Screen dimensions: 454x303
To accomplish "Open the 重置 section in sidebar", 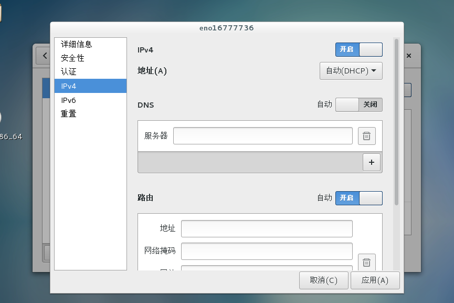I will (x=90, y=113).
